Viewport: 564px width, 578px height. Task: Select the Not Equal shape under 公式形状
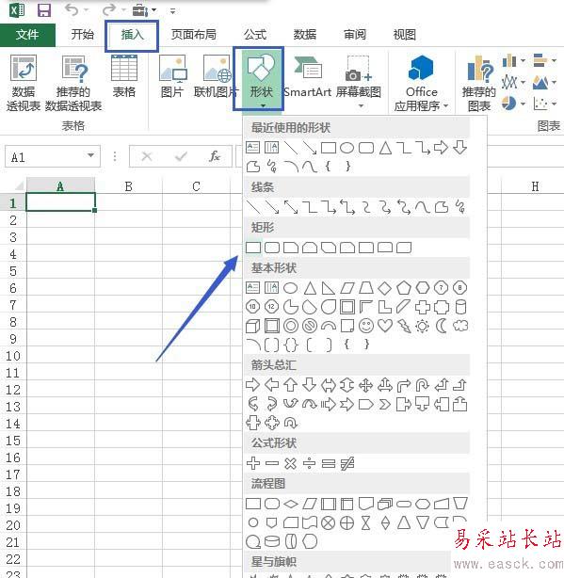click(x=347, y=463)
